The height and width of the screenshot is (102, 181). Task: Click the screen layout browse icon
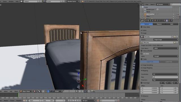(x=22, y=1)
